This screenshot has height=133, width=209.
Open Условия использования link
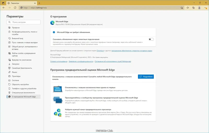click(x=59, y=61)
